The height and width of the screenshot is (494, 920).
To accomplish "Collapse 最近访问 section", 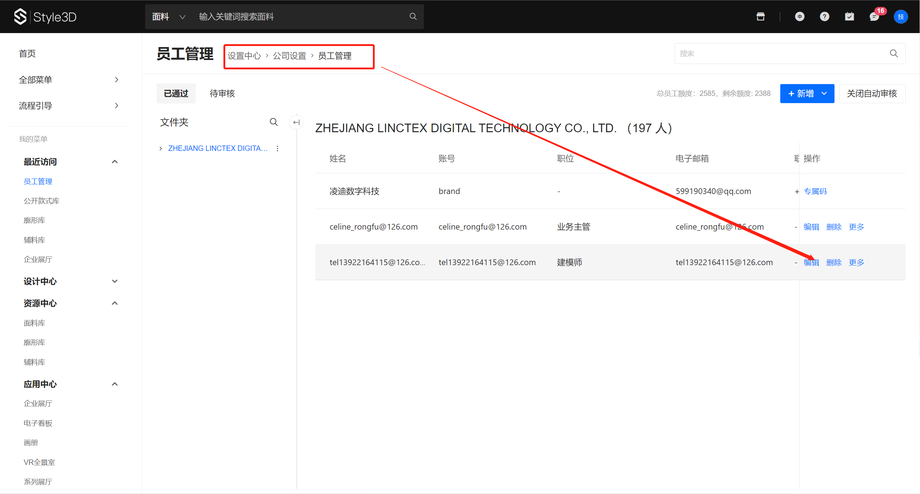I will click(115, 162).
